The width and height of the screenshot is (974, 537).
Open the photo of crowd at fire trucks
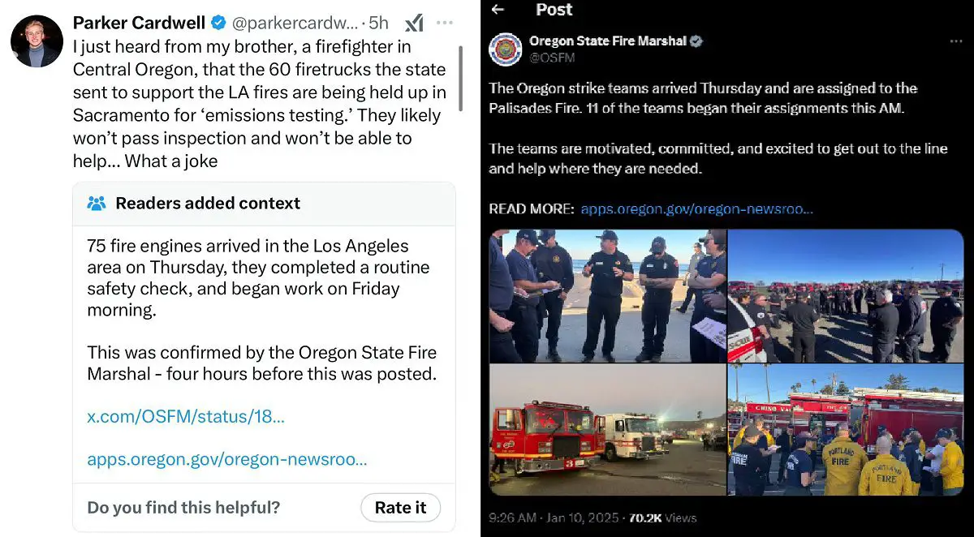(x=846, y=296)
